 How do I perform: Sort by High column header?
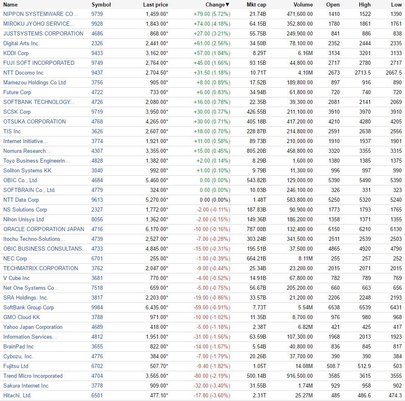[x=365, y=4]
